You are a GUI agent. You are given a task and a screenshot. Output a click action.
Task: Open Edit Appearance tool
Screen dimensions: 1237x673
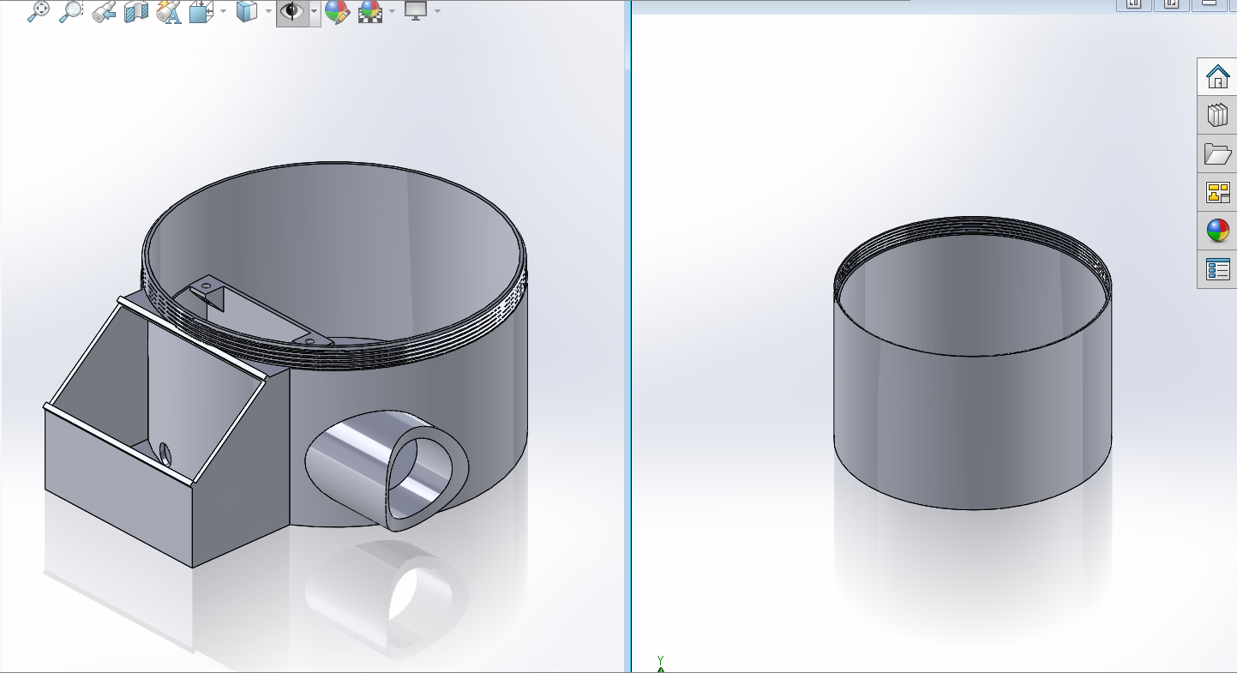pyautogui.click(x=337, y=11)
